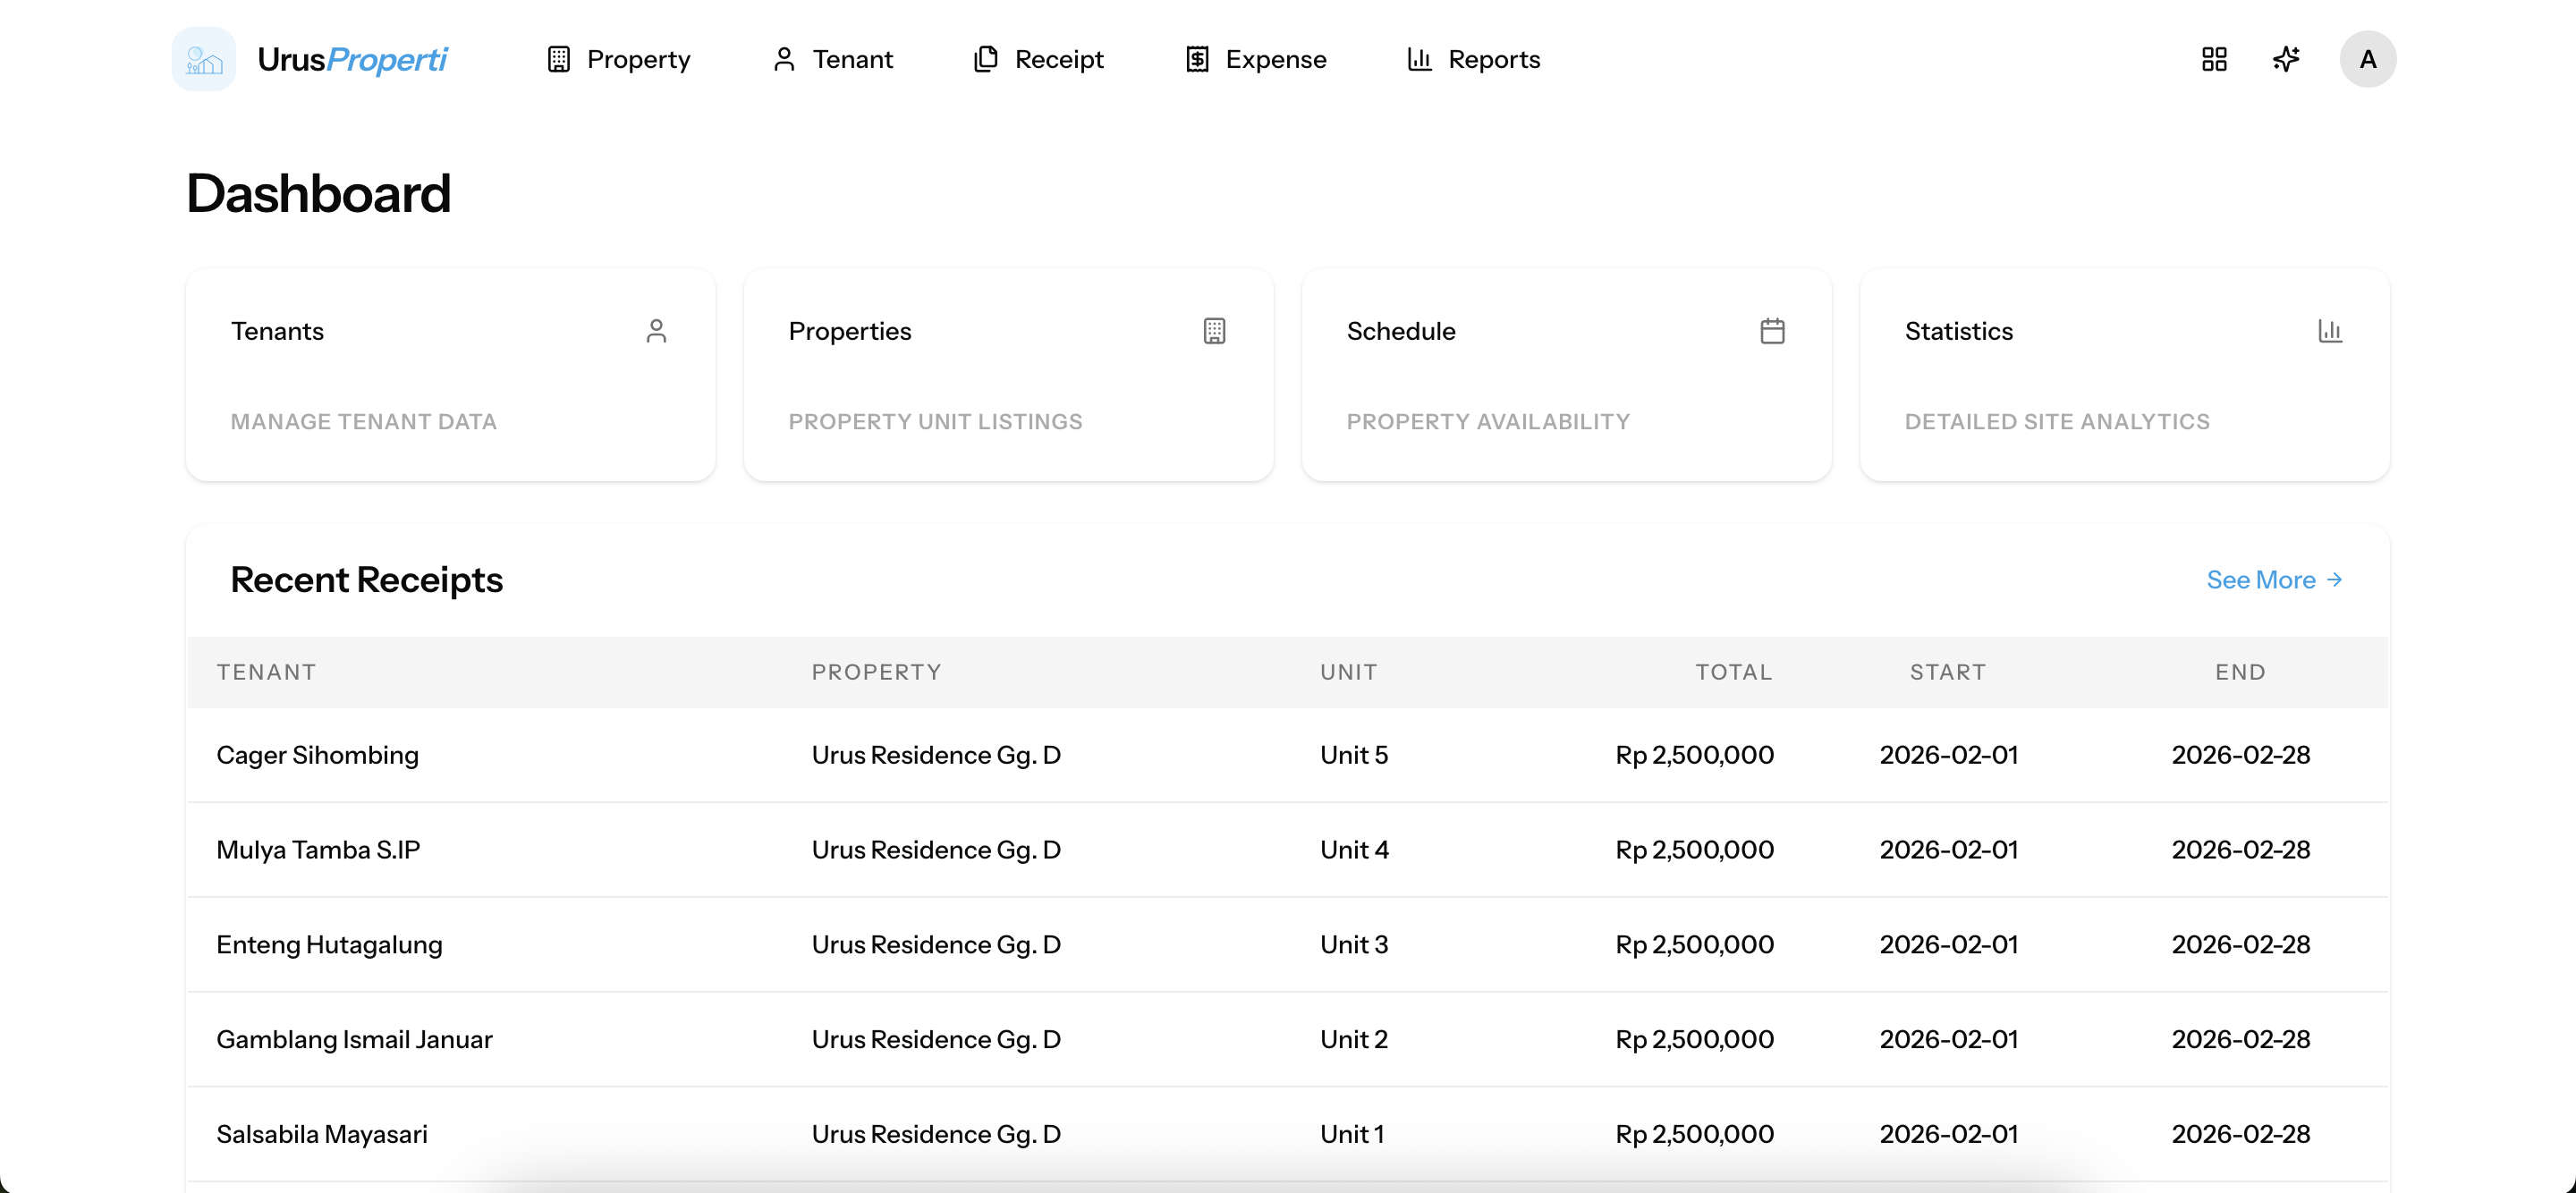Click Unit 5 cell
The width and height of the screenshot is (2576, 1193).
pyautogui.click(x=1354, y=755)
